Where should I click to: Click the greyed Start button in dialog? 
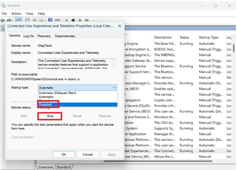(x=23, y=116)
